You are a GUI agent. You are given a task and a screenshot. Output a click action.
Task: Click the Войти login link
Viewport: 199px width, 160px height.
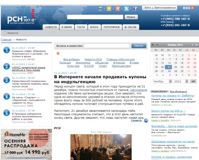(148, 8)
